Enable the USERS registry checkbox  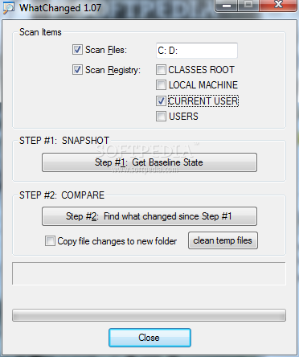coord(161,117)
